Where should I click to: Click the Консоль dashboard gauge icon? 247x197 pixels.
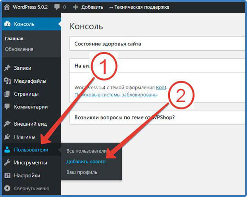(7, 24)
